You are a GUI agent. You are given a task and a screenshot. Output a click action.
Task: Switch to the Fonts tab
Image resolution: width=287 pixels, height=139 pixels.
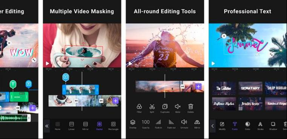click(235, 124)
